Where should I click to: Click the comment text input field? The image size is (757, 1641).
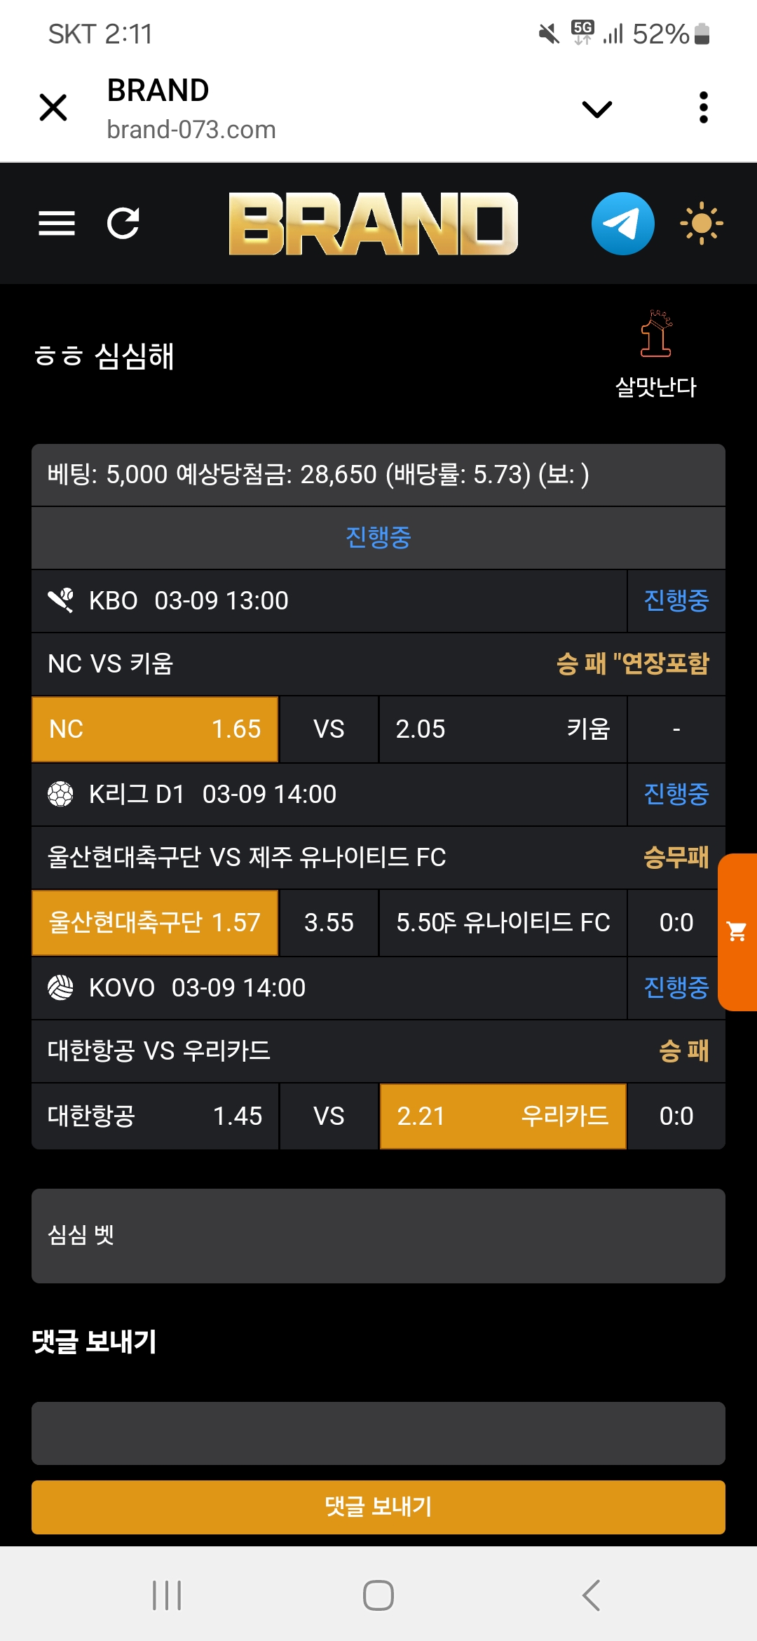(x=378, y=1433)
